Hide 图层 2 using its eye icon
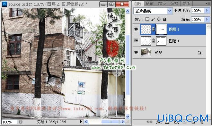This screenshot has height=126, width=212. point(136,29)
